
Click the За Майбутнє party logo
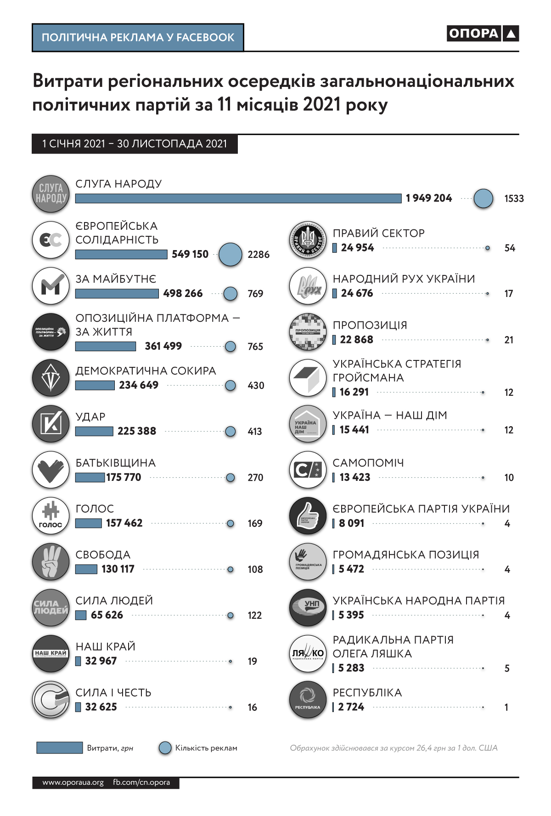tap(51, 286)
